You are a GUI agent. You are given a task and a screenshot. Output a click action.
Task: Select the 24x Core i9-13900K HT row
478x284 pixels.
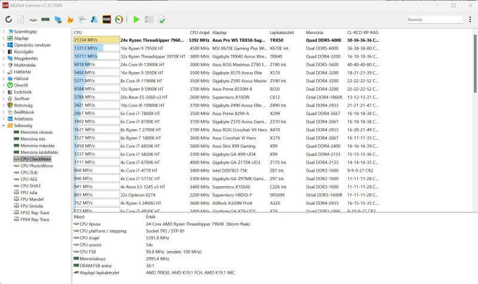(x=226, y=64)
